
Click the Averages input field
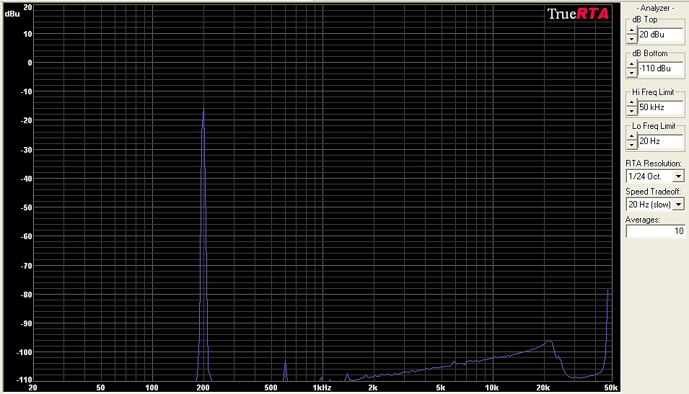[x=655, y=231]
